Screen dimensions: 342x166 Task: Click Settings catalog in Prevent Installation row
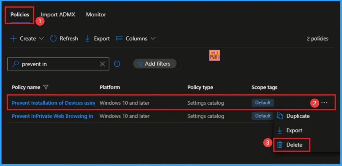(206, 103)
